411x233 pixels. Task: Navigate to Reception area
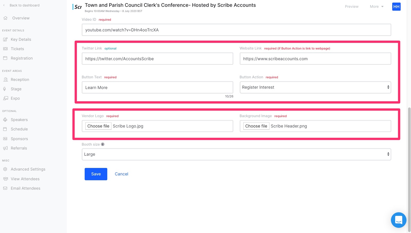point(20,79)
